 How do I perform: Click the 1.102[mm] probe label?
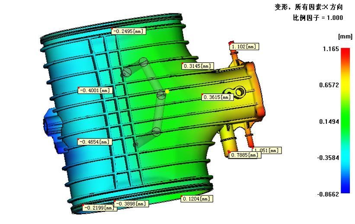(244, 47)
